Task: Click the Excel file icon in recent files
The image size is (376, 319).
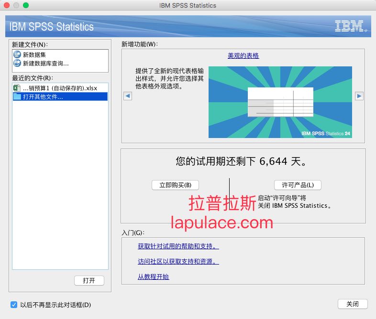Action: (17, 88)
